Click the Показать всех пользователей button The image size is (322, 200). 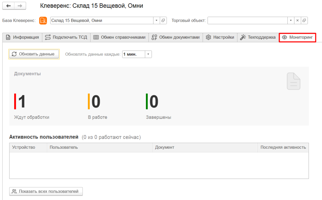(x=46, y=191)
